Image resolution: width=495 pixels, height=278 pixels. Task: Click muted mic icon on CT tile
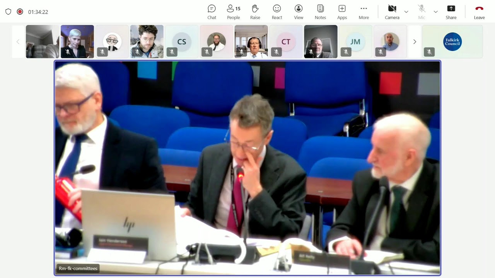coord(276,52)
